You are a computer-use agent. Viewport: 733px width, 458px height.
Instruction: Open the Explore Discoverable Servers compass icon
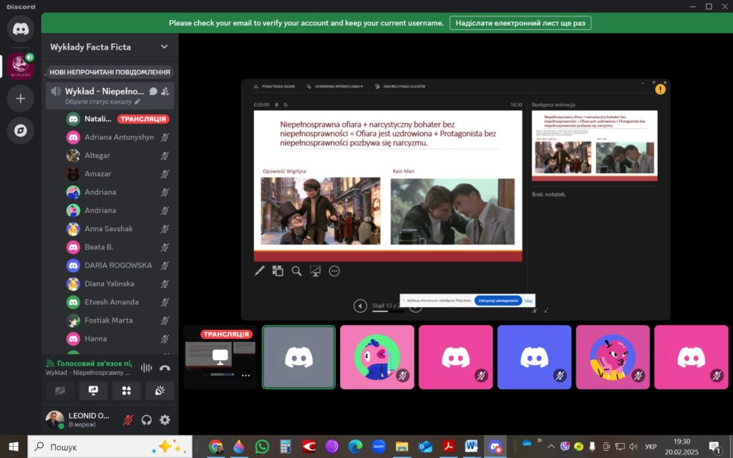point(20,130)
